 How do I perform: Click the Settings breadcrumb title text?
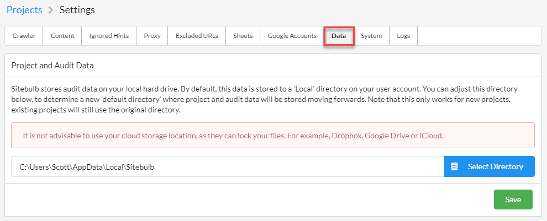pyautogui.click(x=77, y=10)
